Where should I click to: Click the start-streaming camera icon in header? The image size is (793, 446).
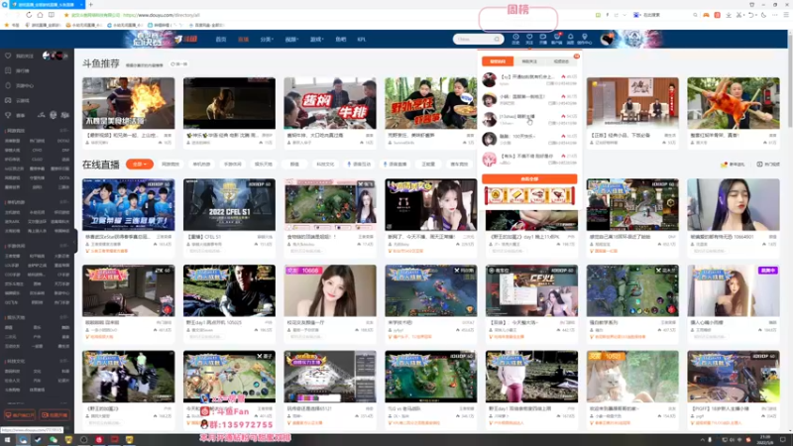tap(542, 37)
